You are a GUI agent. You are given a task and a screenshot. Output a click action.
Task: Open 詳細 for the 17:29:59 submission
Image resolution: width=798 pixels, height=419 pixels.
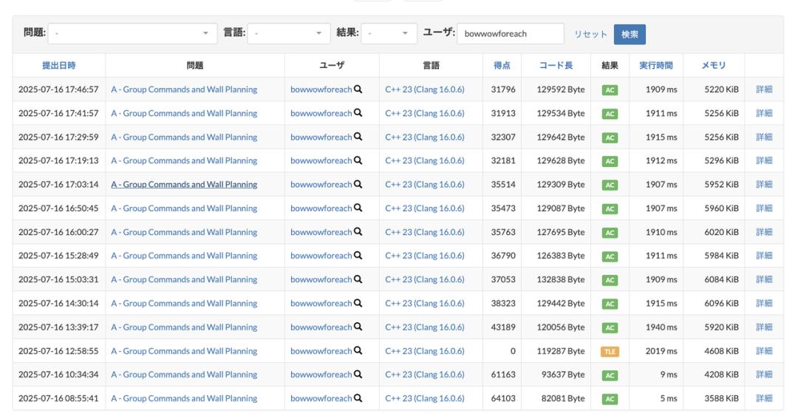pos(764,137)
